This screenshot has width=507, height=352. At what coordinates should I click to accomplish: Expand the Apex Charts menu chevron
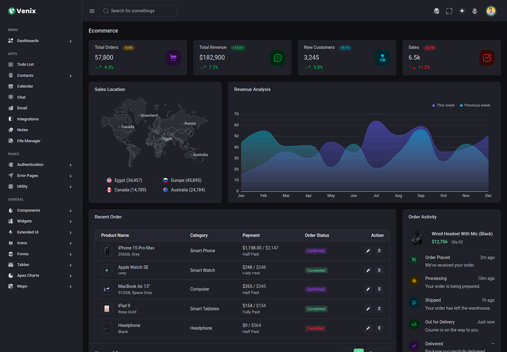click(71, 276)
